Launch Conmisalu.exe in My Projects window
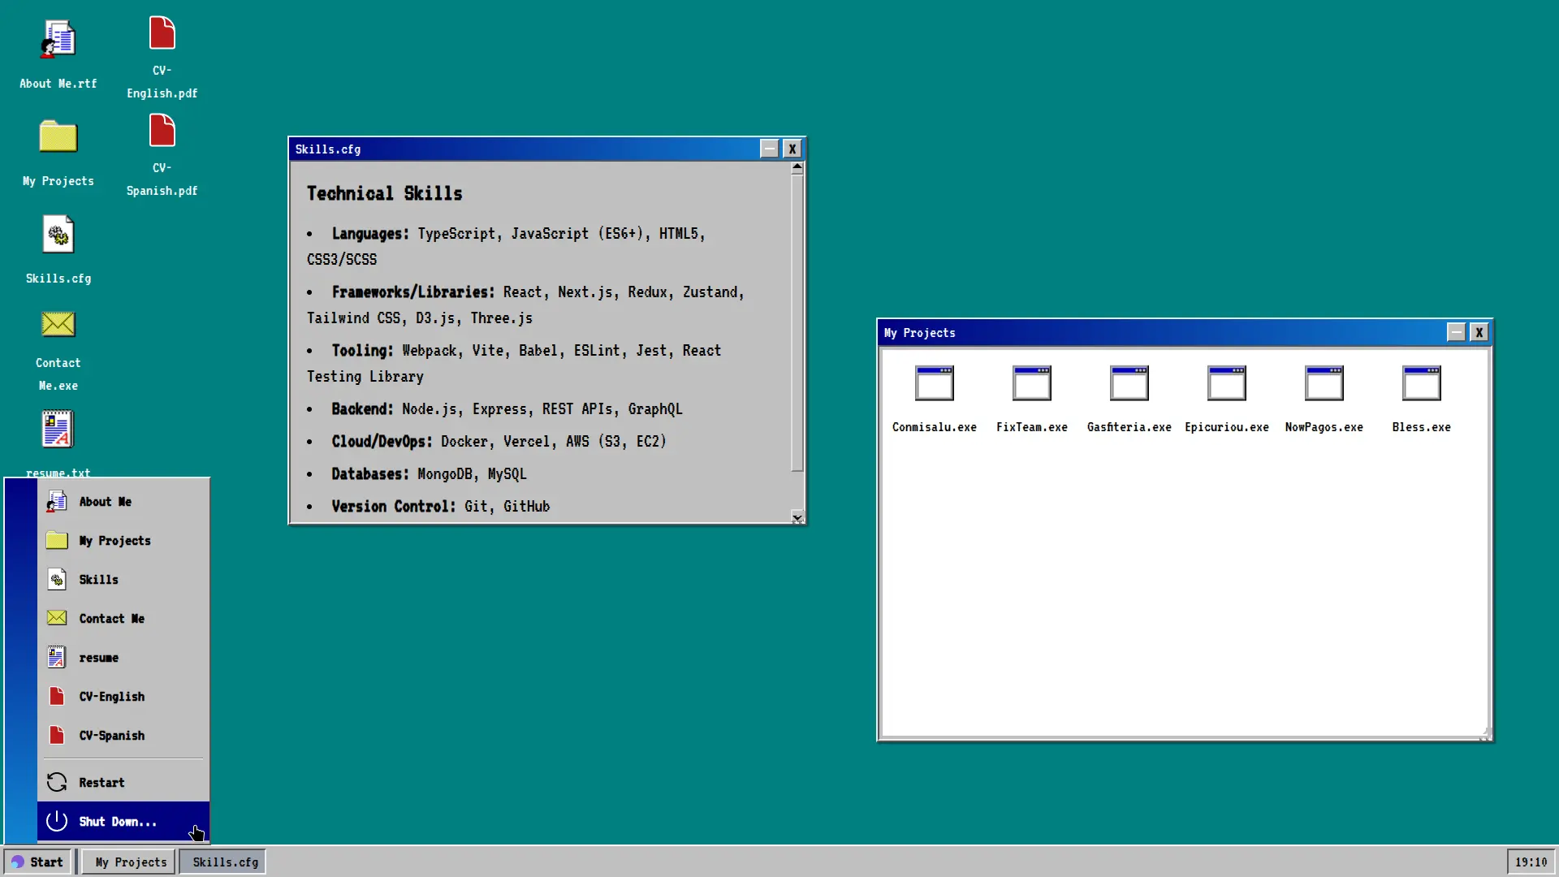The width and height of the screenshot is (1559, 877). click(x=934, y=384)
